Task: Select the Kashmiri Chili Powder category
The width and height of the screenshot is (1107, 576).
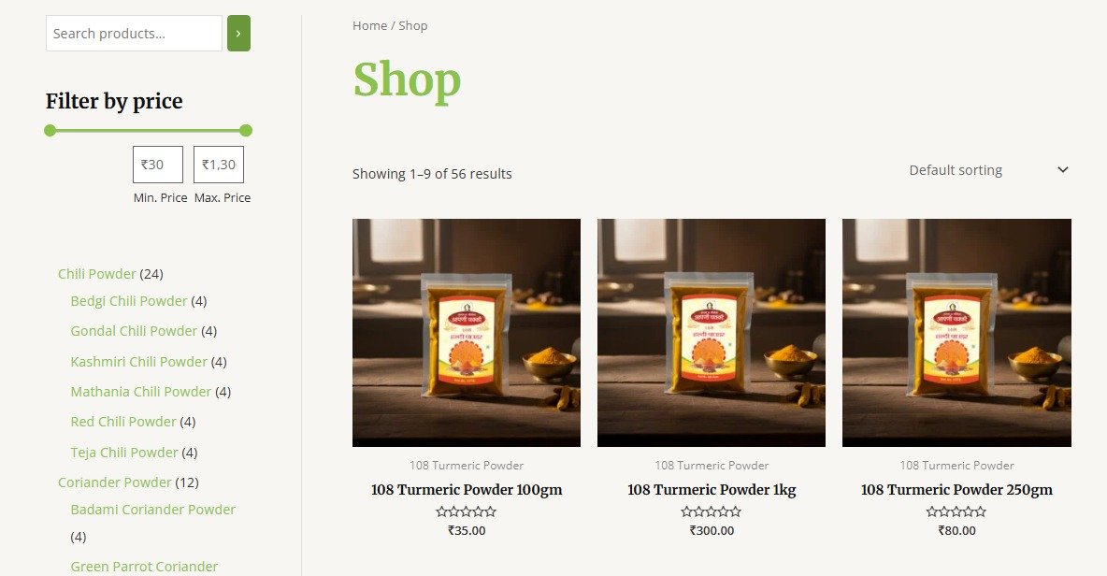Action: pyautogui.click(x=139, y=362)
